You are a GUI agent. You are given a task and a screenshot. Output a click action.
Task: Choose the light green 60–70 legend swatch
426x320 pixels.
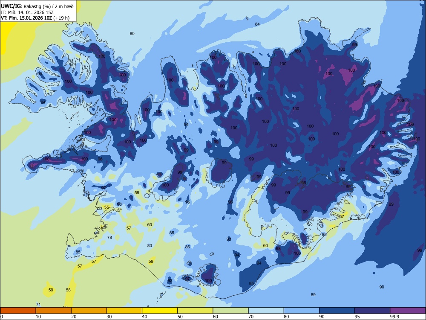click(x=230, y=311)
